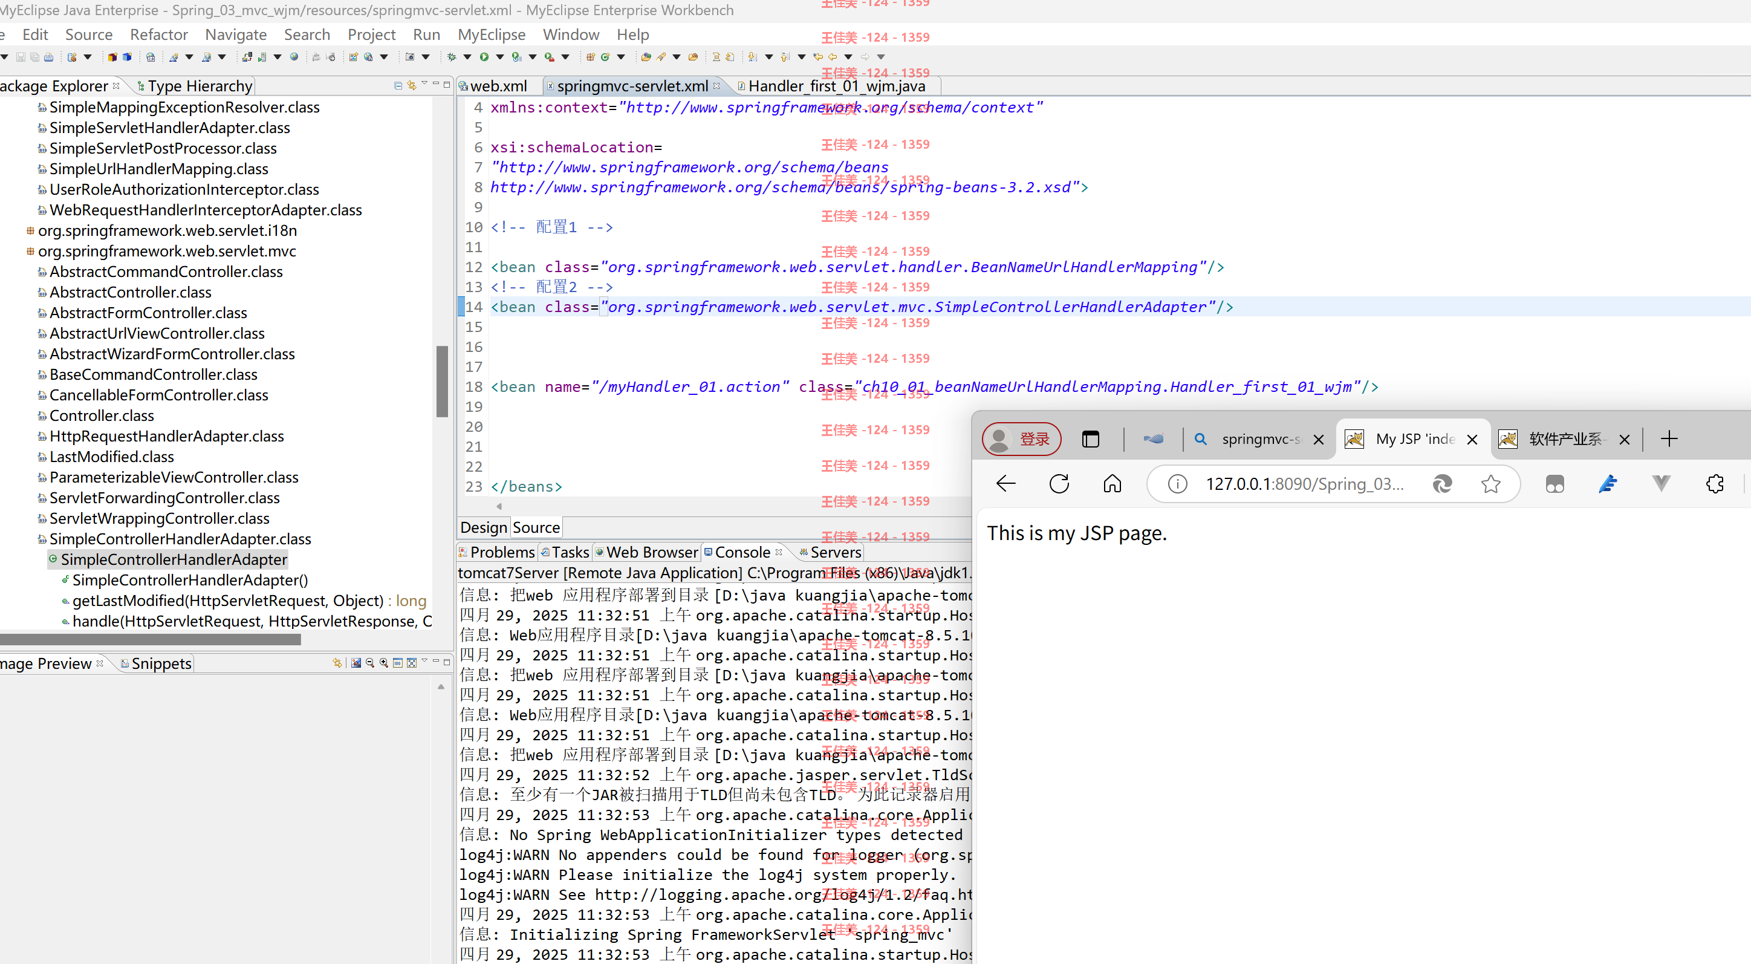1751x964 pixels.
Task: Click Last Edit Location toolbar icon
Action: 817,57
